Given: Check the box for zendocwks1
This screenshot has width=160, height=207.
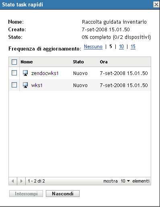Looking at the screenshot, I should pos(14,73).
